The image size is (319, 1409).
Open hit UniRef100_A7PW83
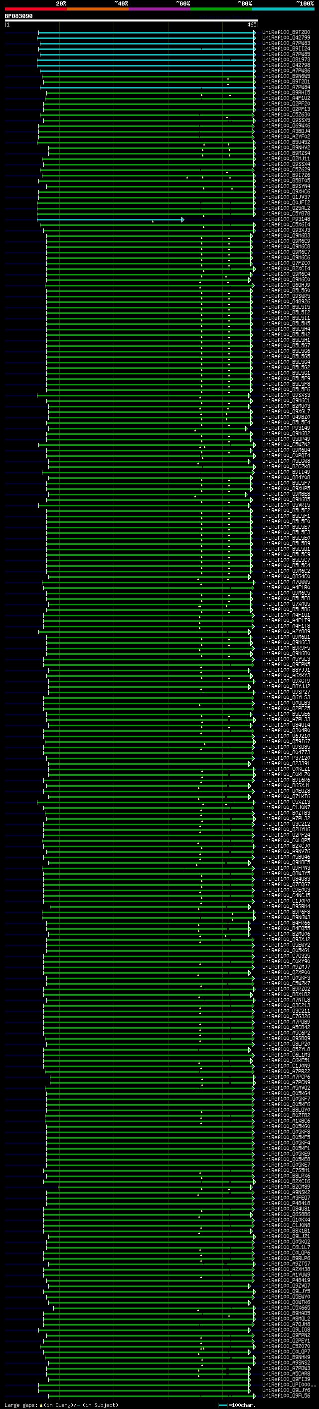click(286, 43)
